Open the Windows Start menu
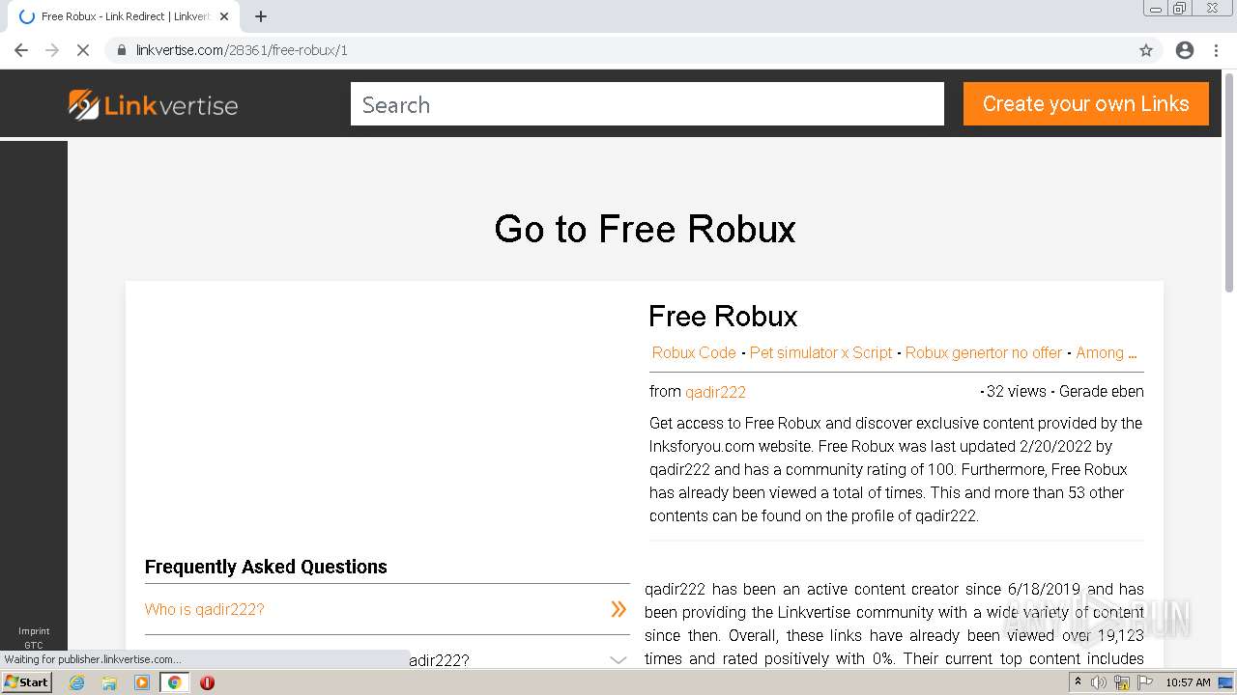This screenshot has height=695, width=1237. [27, 682]
